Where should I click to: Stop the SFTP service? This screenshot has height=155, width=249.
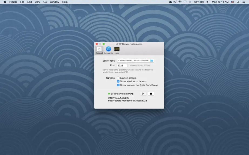(151, 94)
